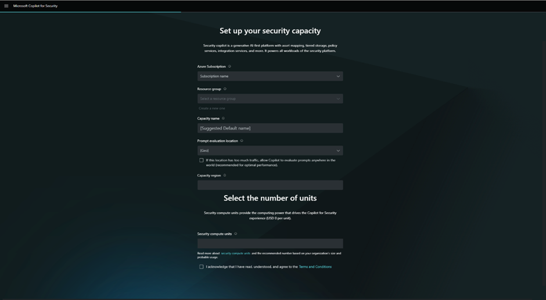Click info icon next to Azure Subscription
This screenshot has height=300, width=546.
(x=229, y=67)
